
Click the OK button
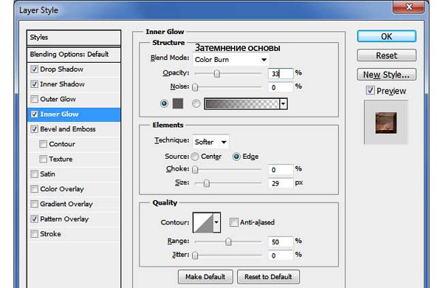point(386,36)
